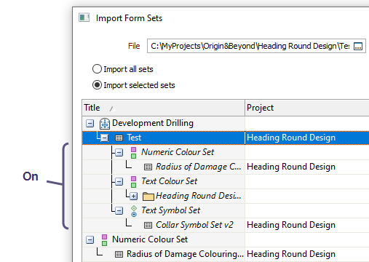
Task: Select the Import selected sets option
Action: tap(134, 85)
